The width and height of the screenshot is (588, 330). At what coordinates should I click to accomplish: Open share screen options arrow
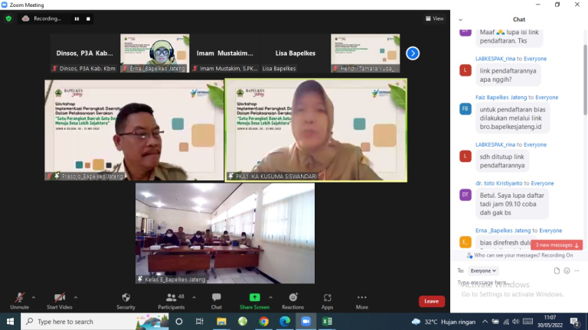point(270,298)
